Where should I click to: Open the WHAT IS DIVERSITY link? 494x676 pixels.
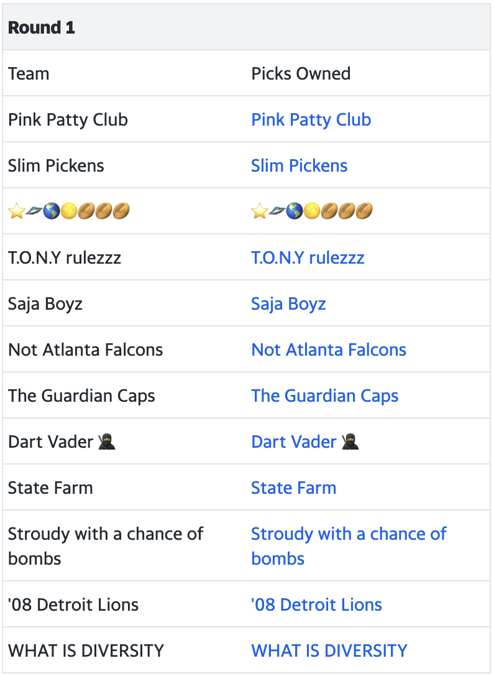click(329, 651)
